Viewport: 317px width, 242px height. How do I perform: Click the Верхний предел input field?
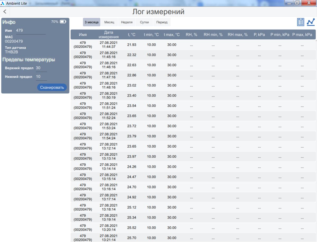tap(41, 68)
